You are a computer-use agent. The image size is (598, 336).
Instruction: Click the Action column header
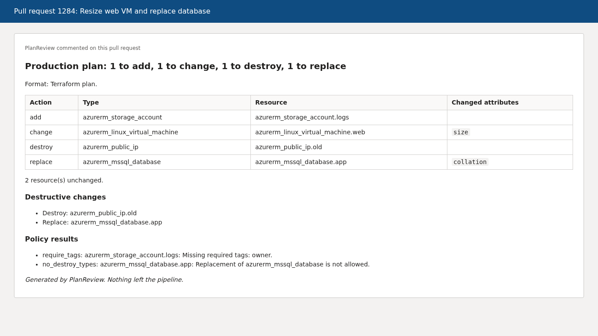click(52, 102)
